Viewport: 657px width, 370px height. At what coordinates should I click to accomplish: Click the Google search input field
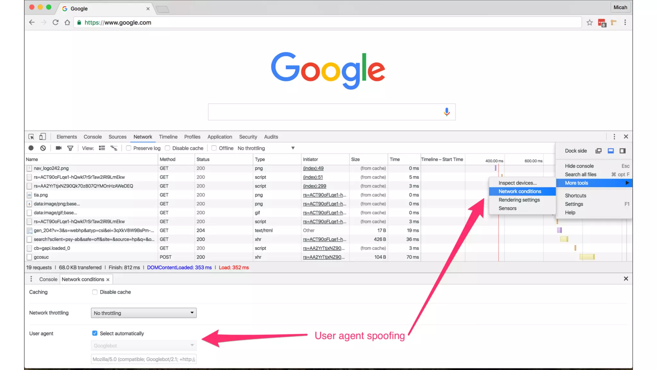coord(324,112)
